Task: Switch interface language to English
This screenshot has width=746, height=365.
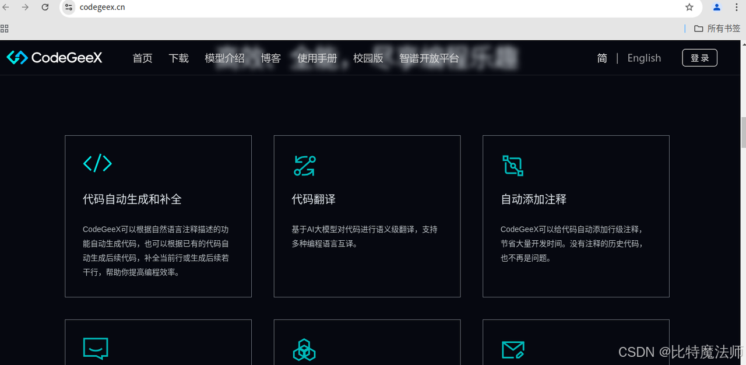Action: (x=644, y=58)
